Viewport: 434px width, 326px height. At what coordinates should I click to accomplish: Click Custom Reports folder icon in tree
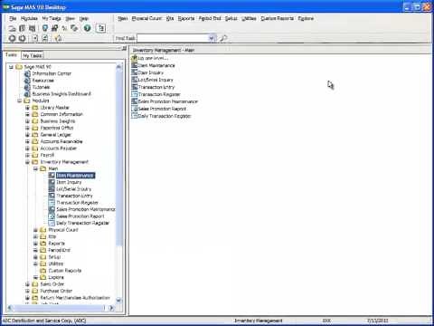[x=43, y=271]
